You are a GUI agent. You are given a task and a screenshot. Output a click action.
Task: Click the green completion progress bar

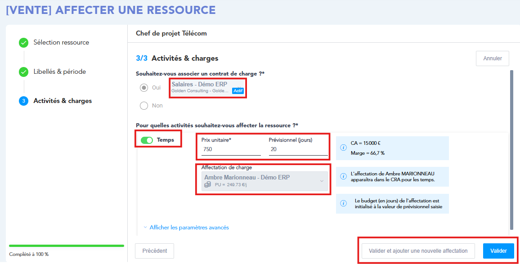(x=67, y=246)
